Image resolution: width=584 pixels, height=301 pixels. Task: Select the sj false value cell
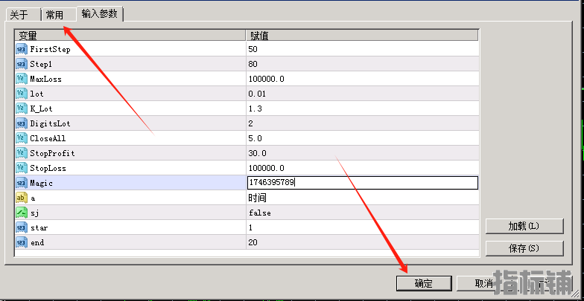(x=361, y=213)
